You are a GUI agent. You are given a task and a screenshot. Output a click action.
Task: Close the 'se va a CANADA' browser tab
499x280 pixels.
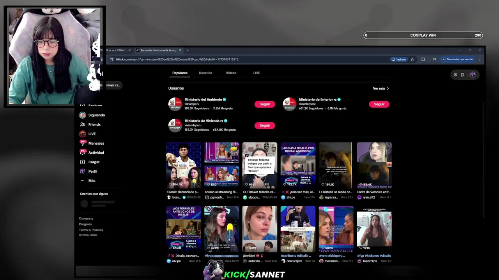(x=129, y=50)
